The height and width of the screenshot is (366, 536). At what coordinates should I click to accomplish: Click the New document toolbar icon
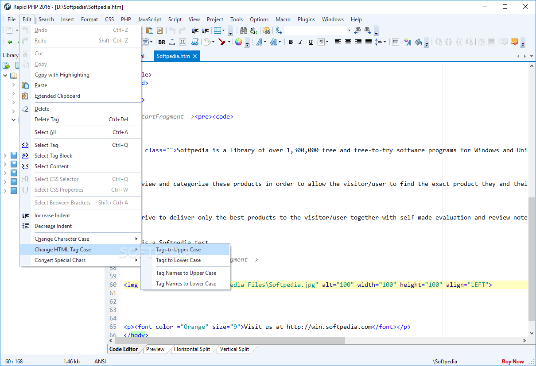click(10, 31)
